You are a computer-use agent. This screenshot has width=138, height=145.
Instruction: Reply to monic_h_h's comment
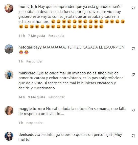pyautogui.click(x=56, y=36)
